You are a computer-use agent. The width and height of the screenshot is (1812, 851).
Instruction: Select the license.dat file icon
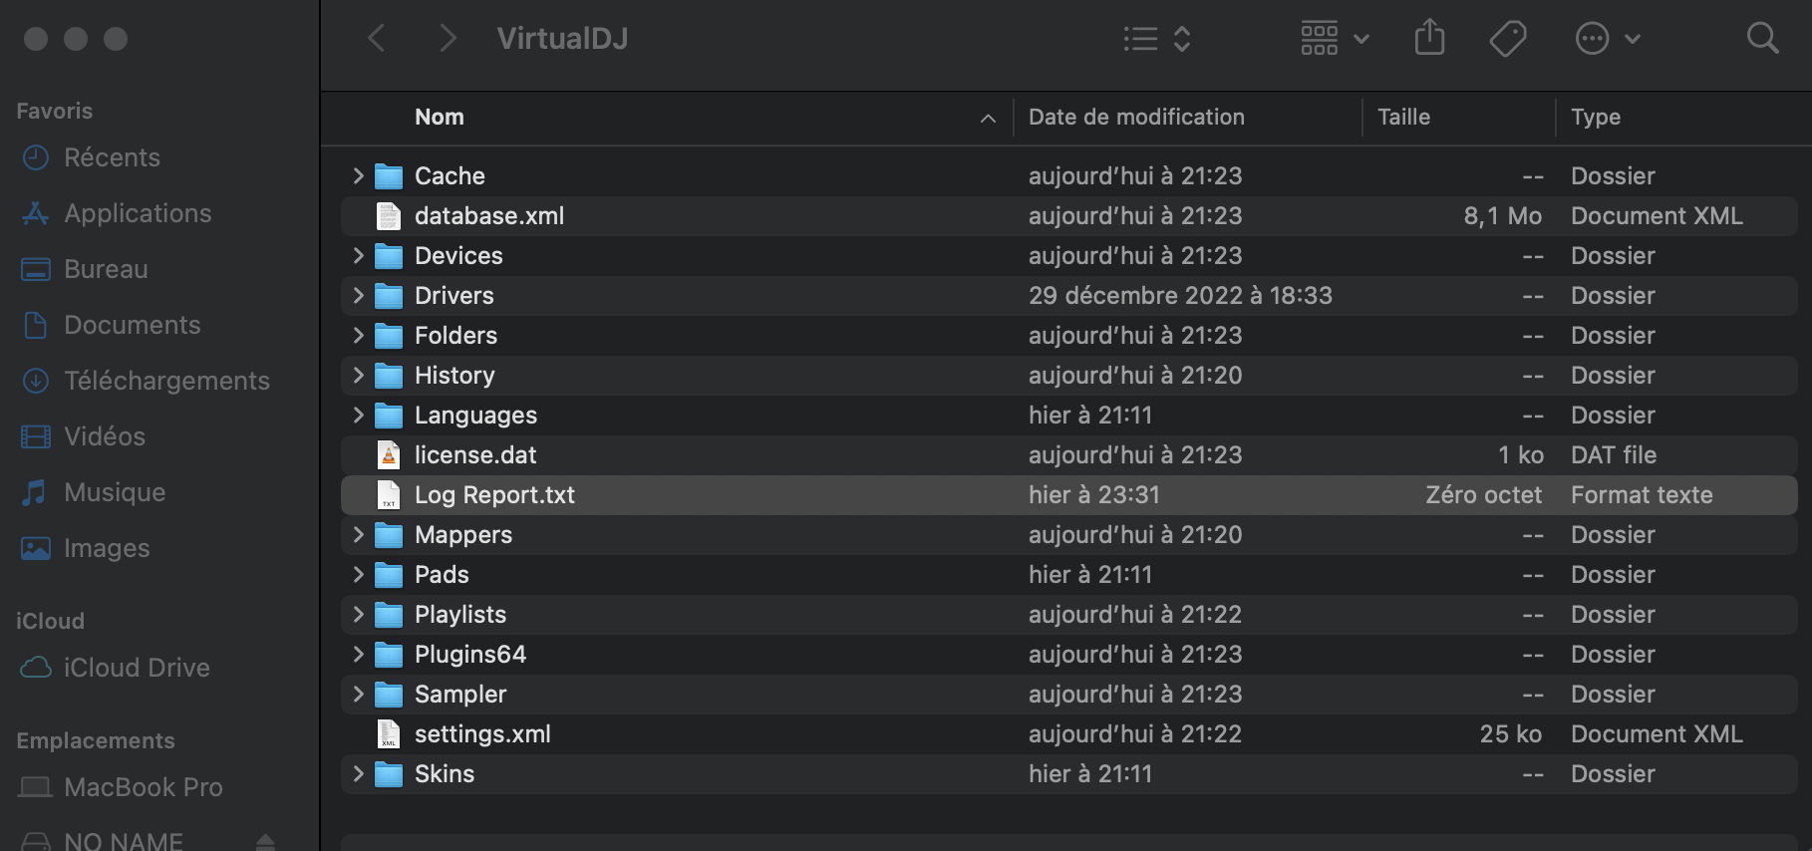click(389, 454)
